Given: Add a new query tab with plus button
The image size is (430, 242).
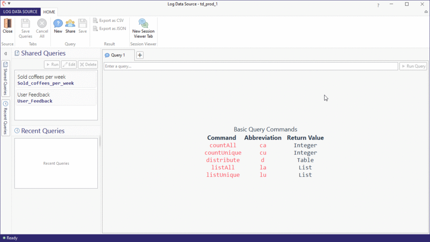Looking at the screenshot, I should (140, 55).
